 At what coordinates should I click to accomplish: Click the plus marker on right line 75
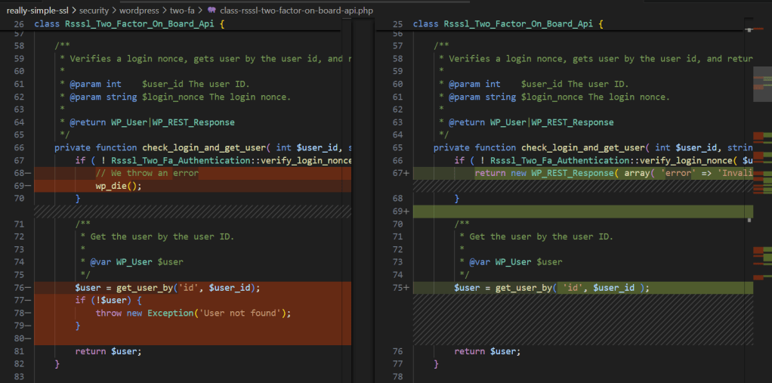pyautogui.click(x=406, y=288)
